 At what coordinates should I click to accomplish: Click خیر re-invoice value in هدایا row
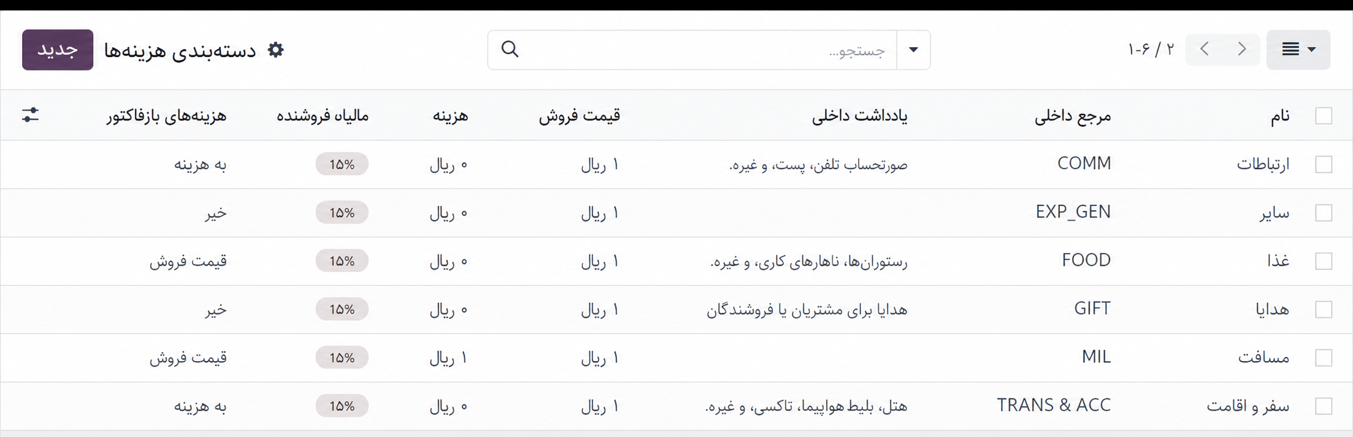[216, 310]
